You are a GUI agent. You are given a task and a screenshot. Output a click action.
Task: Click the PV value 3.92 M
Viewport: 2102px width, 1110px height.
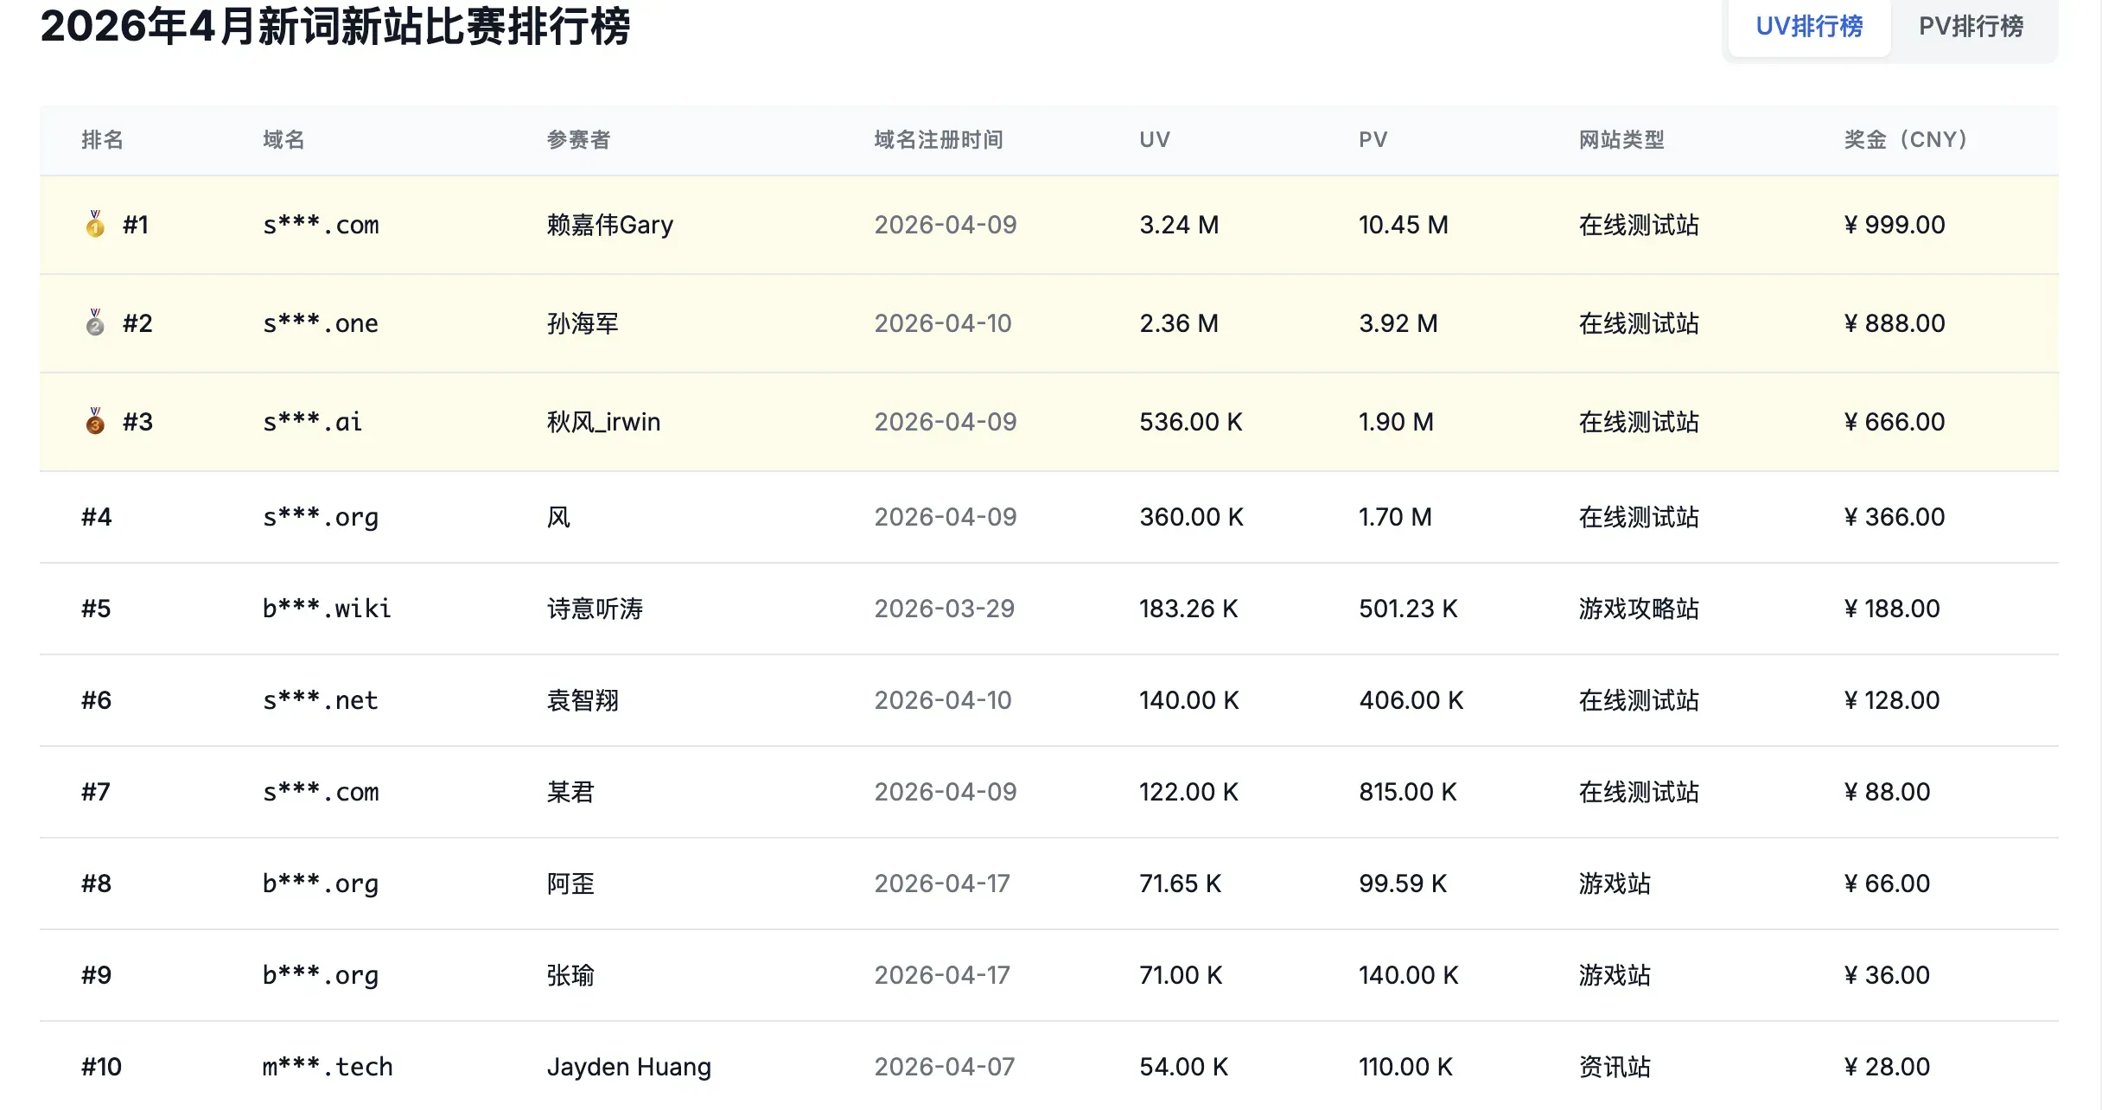1398,323
